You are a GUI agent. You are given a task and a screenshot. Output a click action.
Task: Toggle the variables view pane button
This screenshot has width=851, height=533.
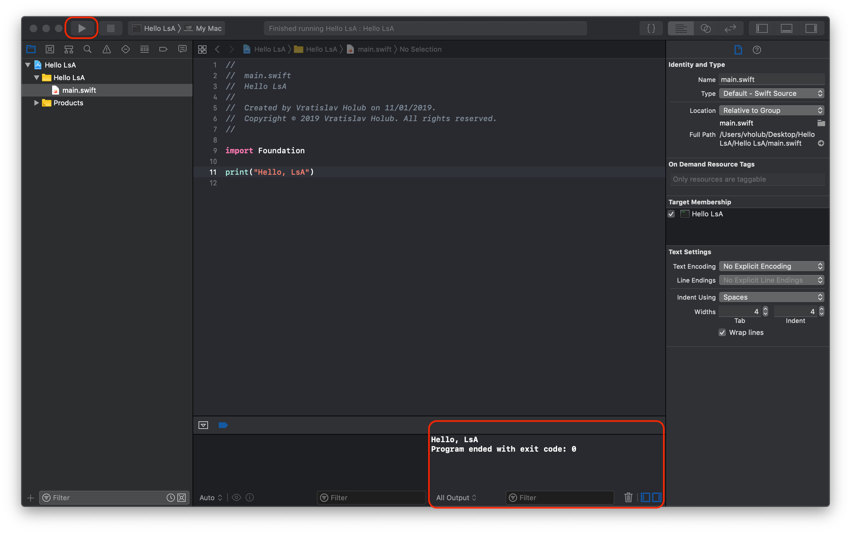point(645,497)
